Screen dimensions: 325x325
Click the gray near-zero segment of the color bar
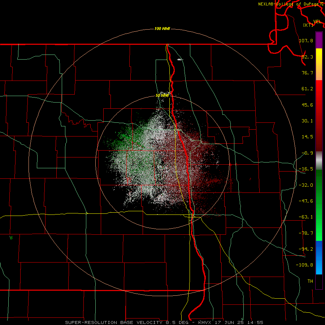(319, 161)
